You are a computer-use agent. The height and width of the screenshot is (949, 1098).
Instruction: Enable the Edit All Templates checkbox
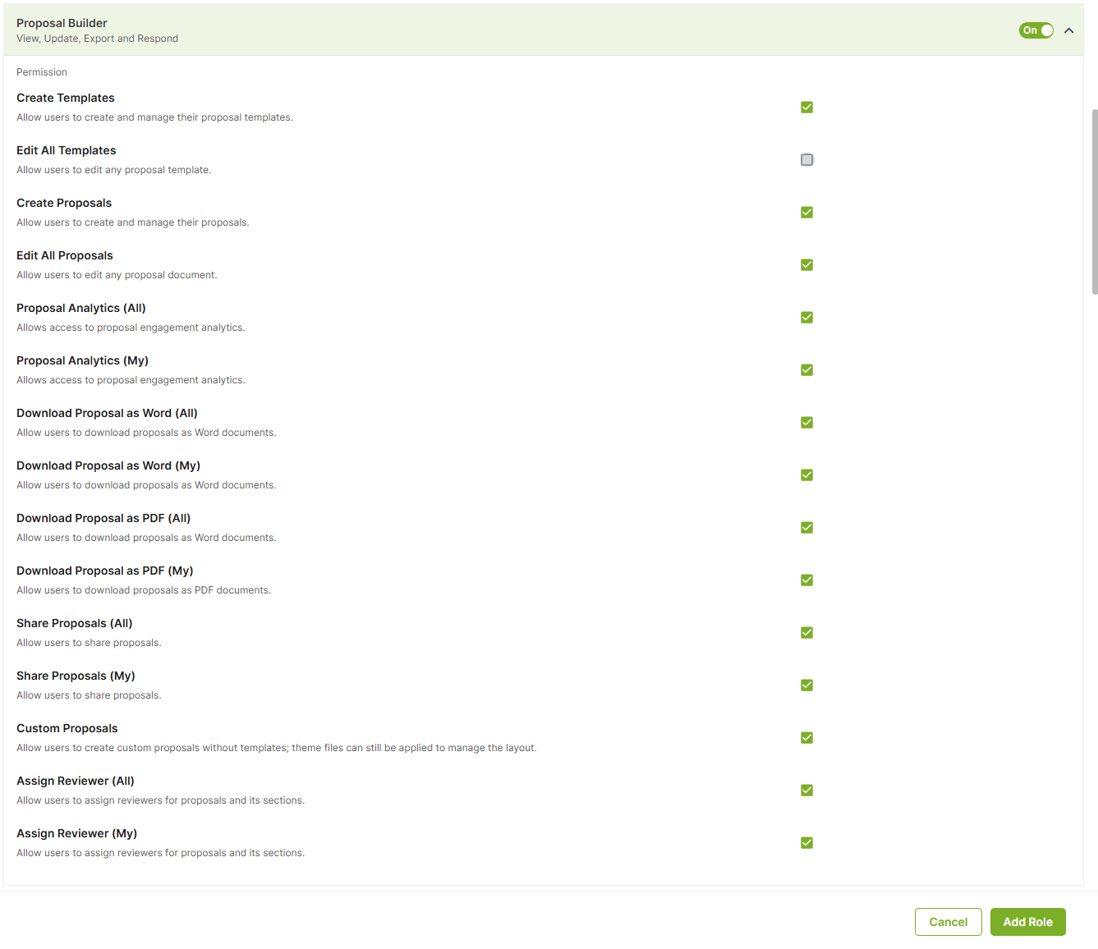point(806,160)
